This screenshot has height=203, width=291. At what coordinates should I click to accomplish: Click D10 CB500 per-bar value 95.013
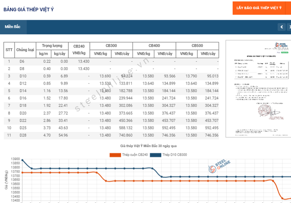[213, 76]
